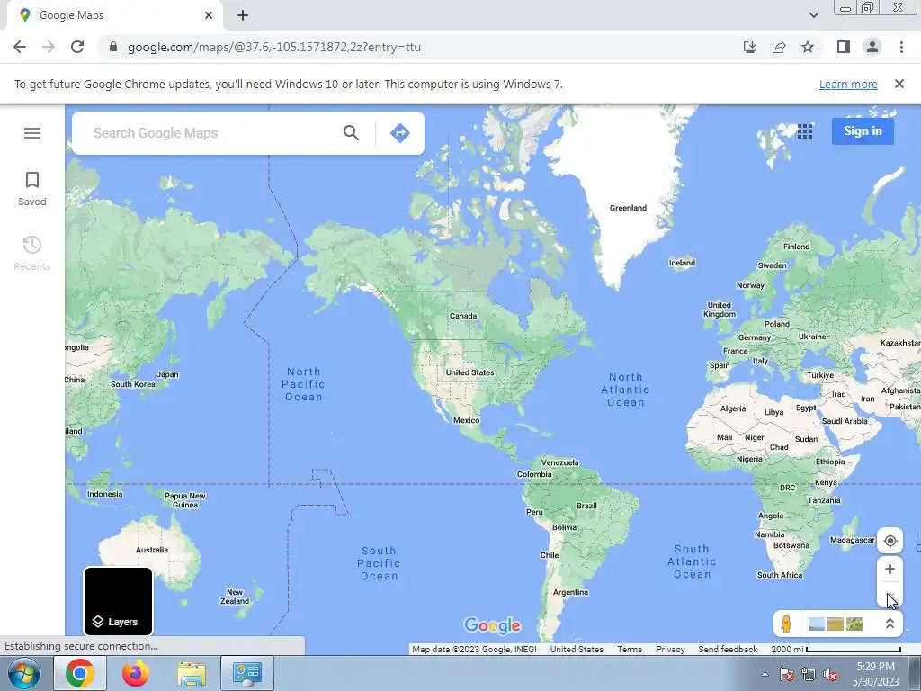Viewport: 921px width, 691px height.
Task: Click Send feedback link
Action: point(728,650)
